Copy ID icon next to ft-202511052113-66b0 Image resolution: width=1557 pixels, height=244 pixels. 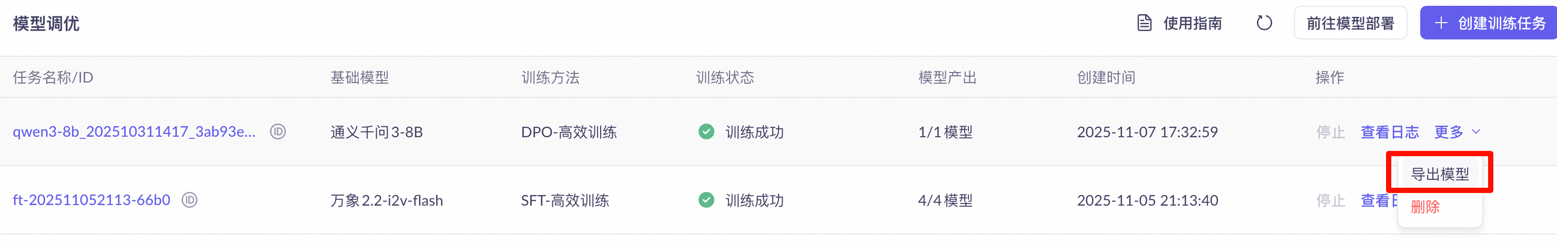click(x=190, y=200)
